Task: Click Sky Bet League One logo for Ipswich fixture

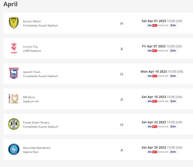Action: [161, 76]
